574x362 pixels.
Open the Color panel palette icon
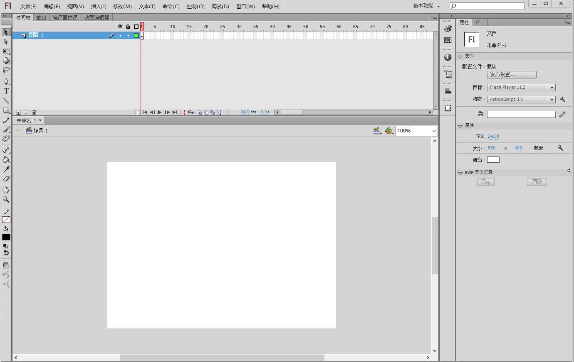point(448,29)
